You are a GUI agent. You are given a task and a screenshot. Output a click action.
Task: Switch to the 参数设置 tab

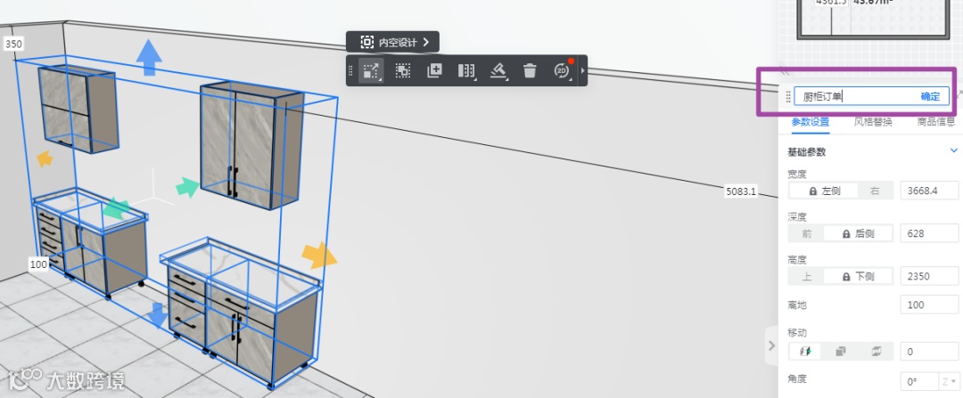(x=810, y=121)
